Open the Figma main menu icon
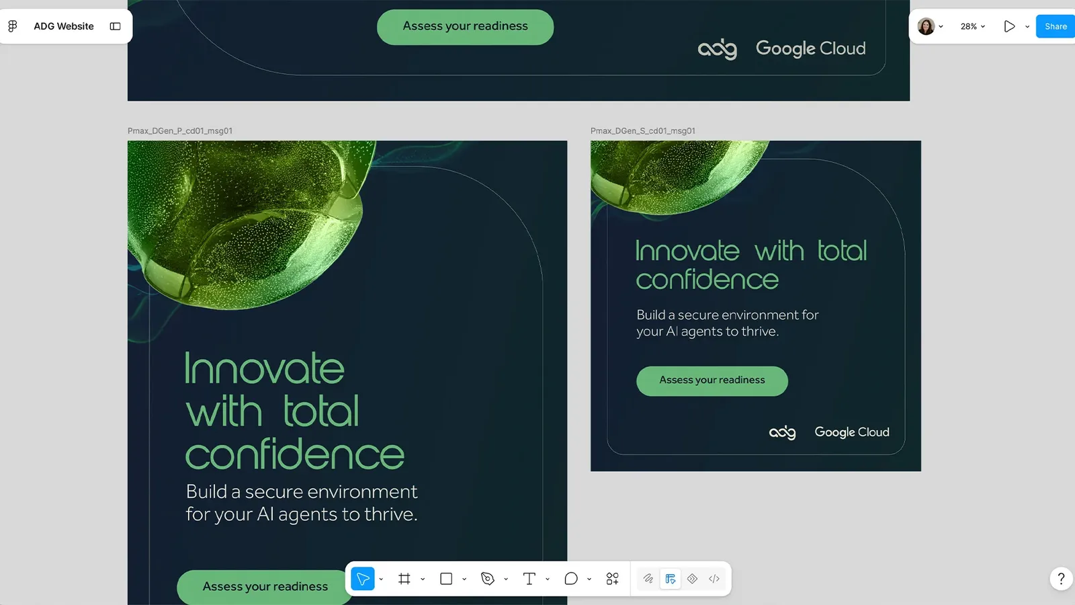The height and width of the screenshot is (605, 1075). [13, 26]
